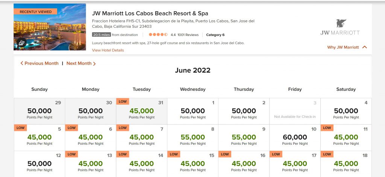Screen dimensions: 385x177
Task: Click the JW Marriott Los Cabos hotel title
Action: click(150, 13)
